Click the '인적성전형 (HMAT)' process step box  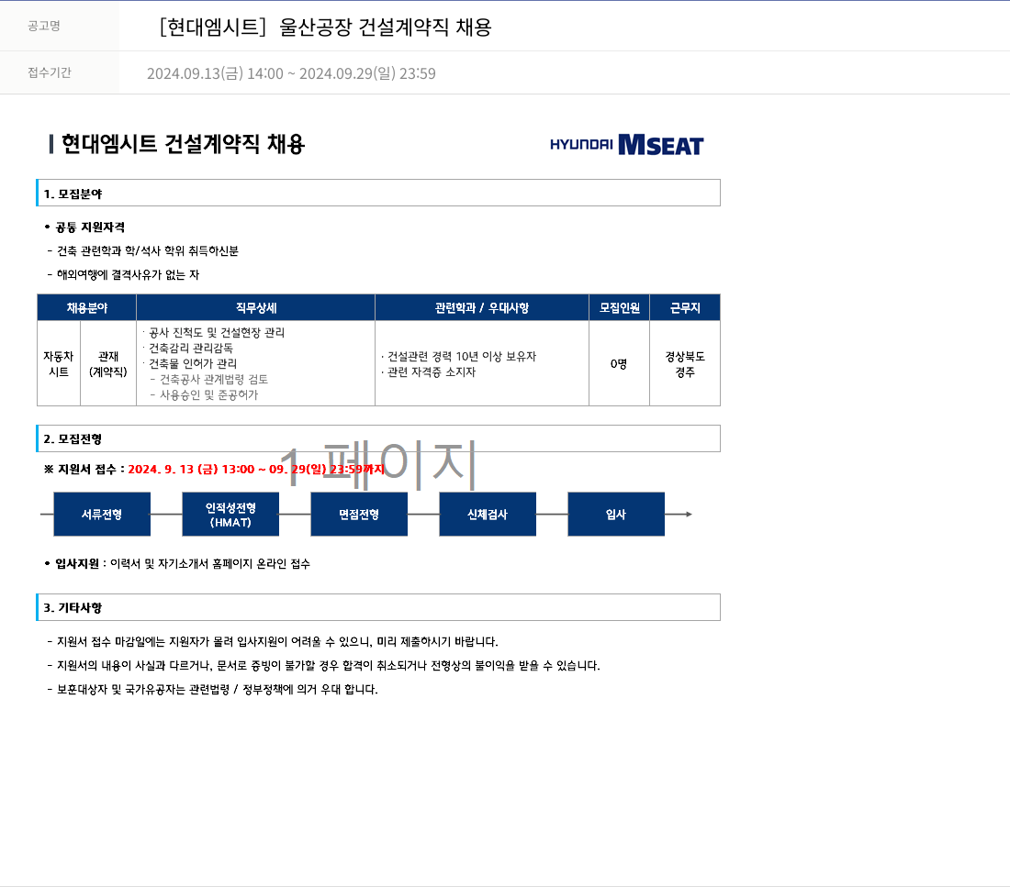(x=230, y=515)
